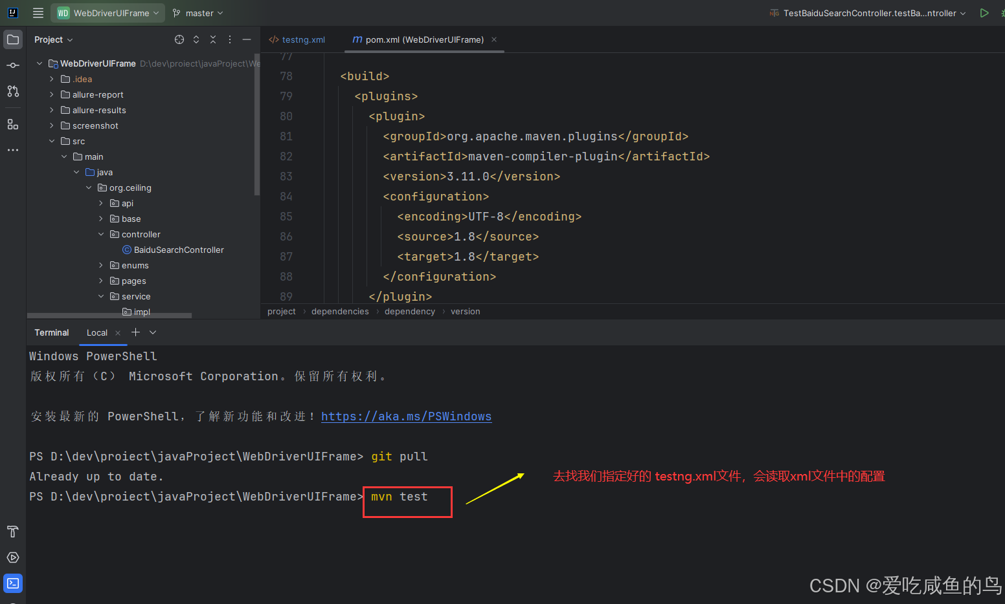Open the Services tool window icon
The image size is (1005, 604).
click(13, 557)
